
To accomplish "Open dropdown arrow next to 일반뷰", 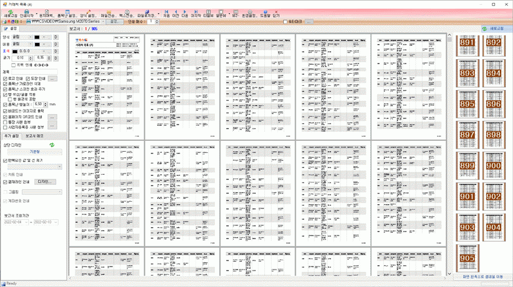I will click(x=229, y=14).
